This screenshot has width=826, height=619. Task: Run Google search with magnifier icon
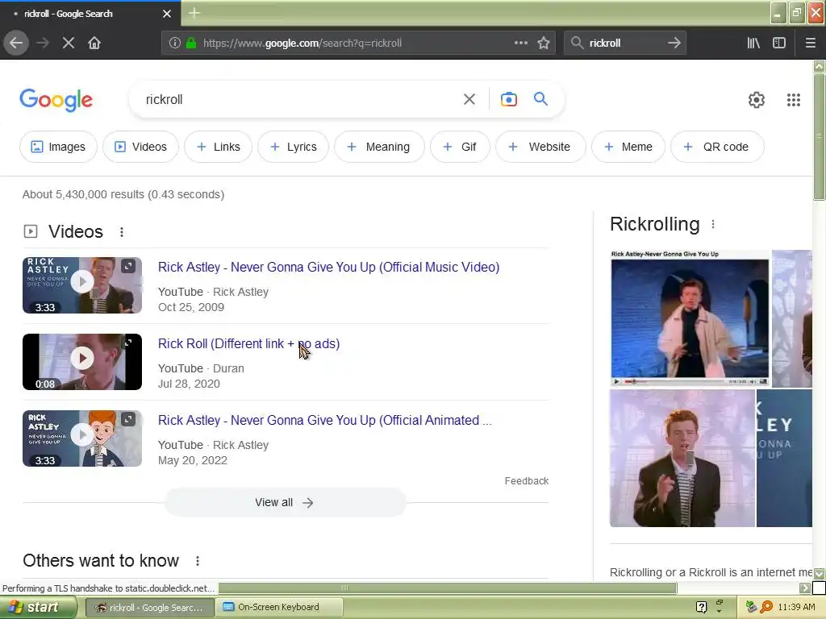(540, 99)
